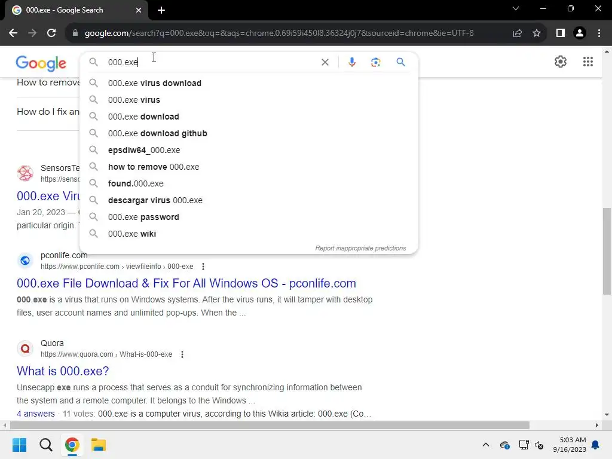The width and height of the screenshot is (612, 459).
Task: Open Chrome profile menu
Action: pos(580,33)
